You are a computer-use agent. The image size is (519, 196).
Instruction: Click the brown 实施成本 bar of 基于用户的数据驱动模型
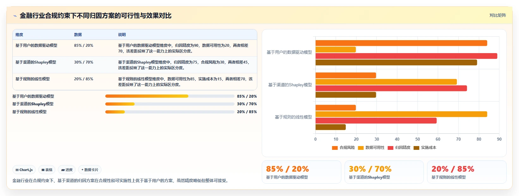(396, 63)
